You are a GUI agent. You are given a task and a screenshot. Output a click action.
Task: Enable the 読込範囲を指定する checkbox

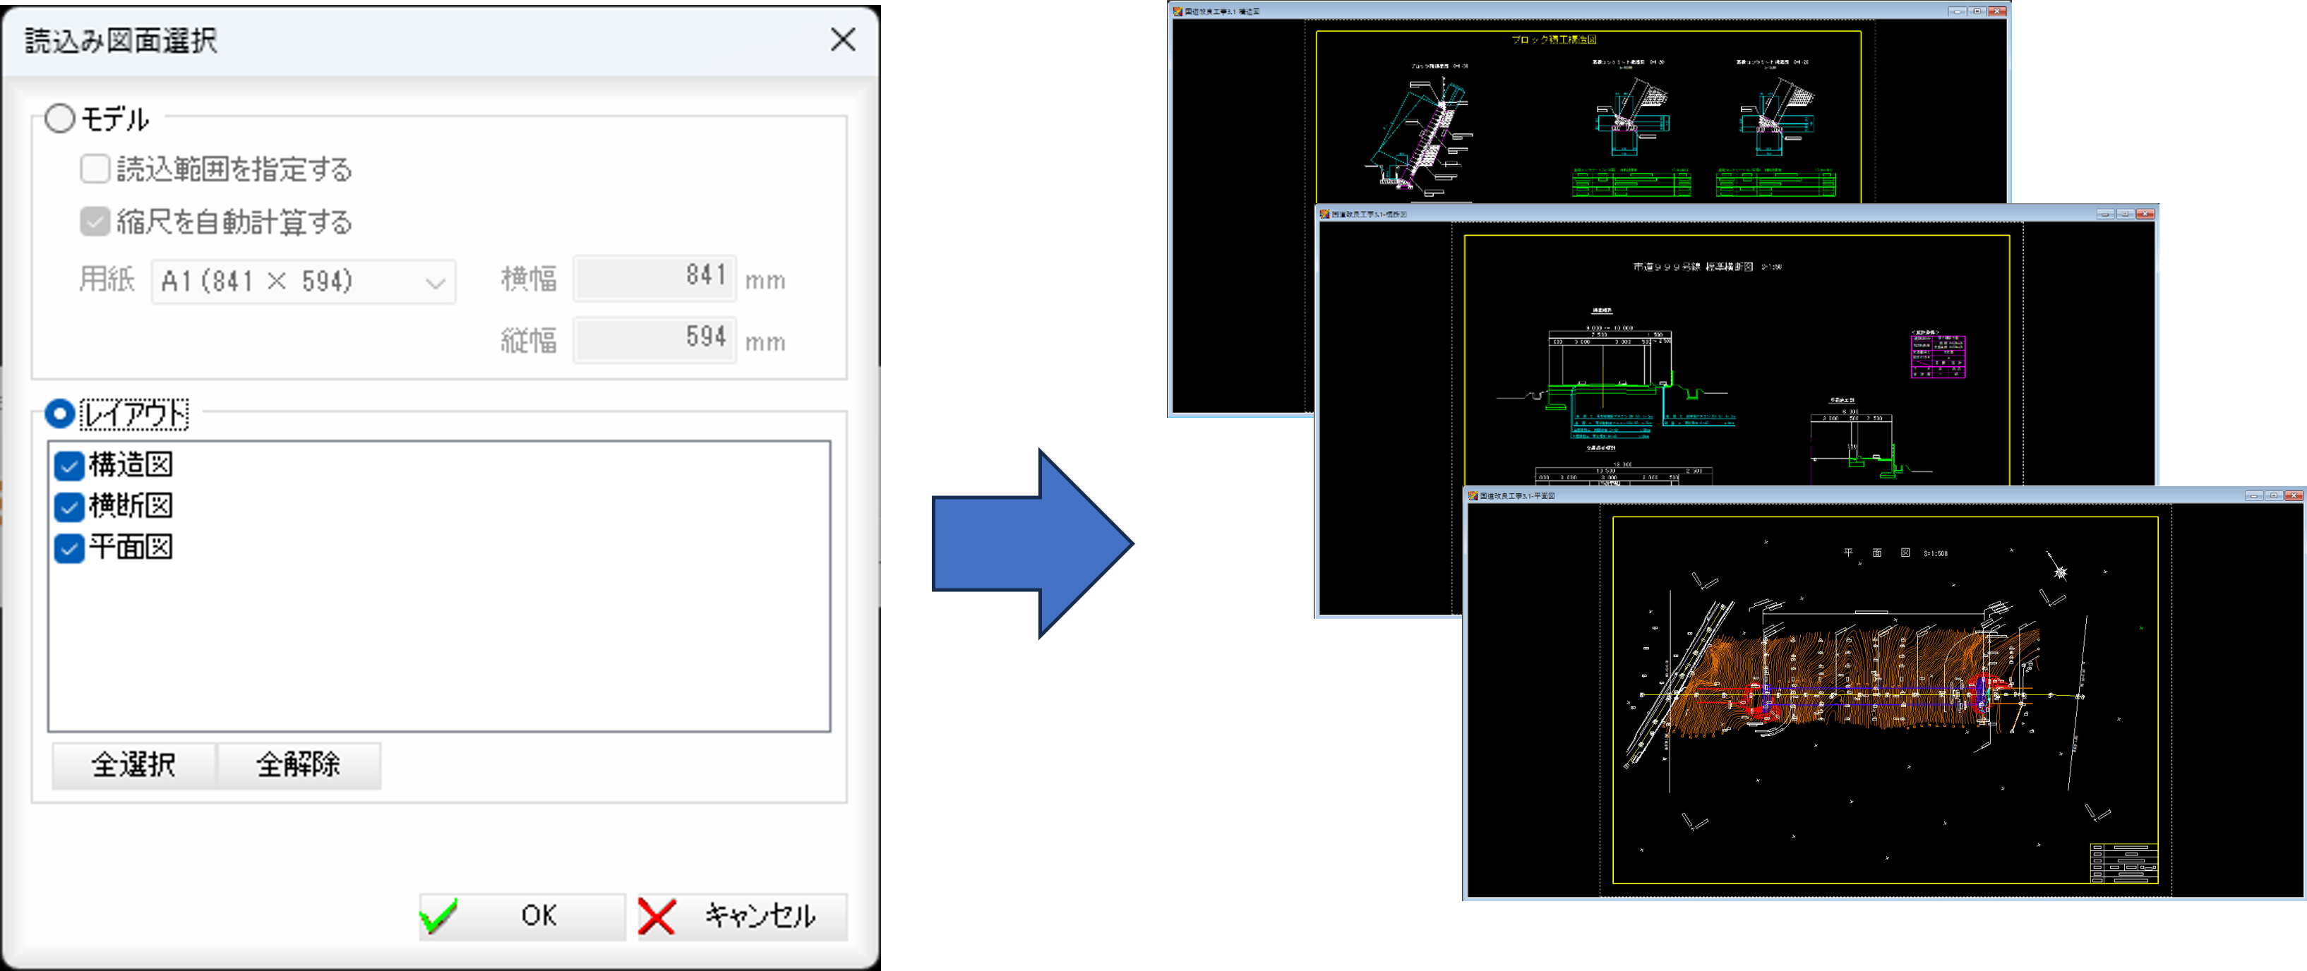(94, 169)
